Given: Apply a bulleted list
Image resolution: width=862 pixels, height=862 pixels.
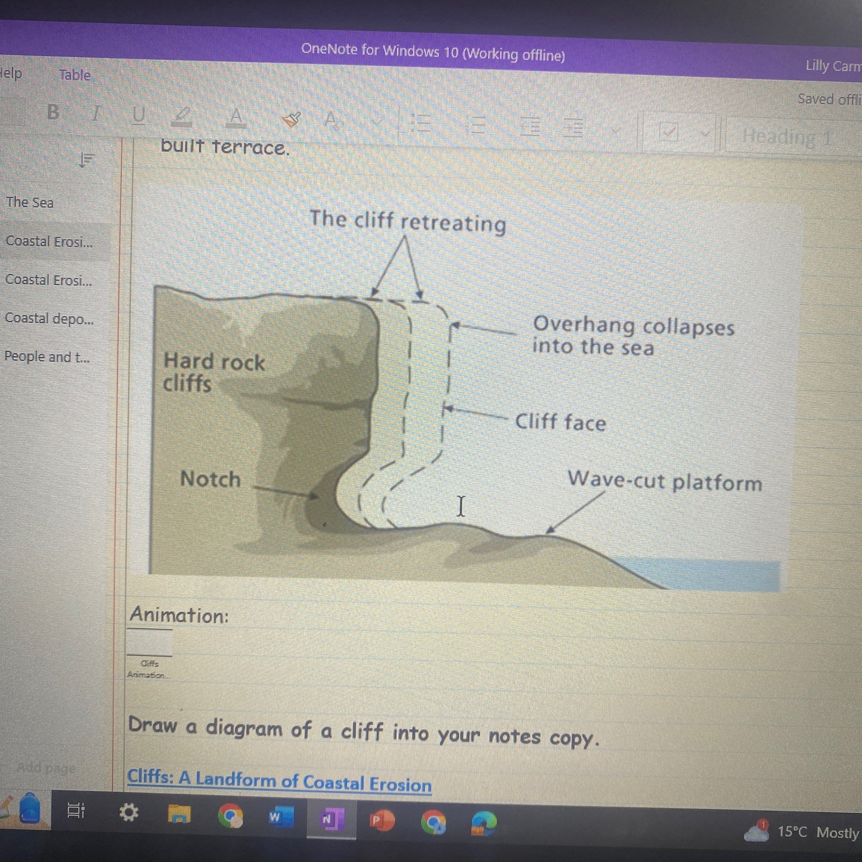Looking at the screenshot, I should [x=421, y=122].
